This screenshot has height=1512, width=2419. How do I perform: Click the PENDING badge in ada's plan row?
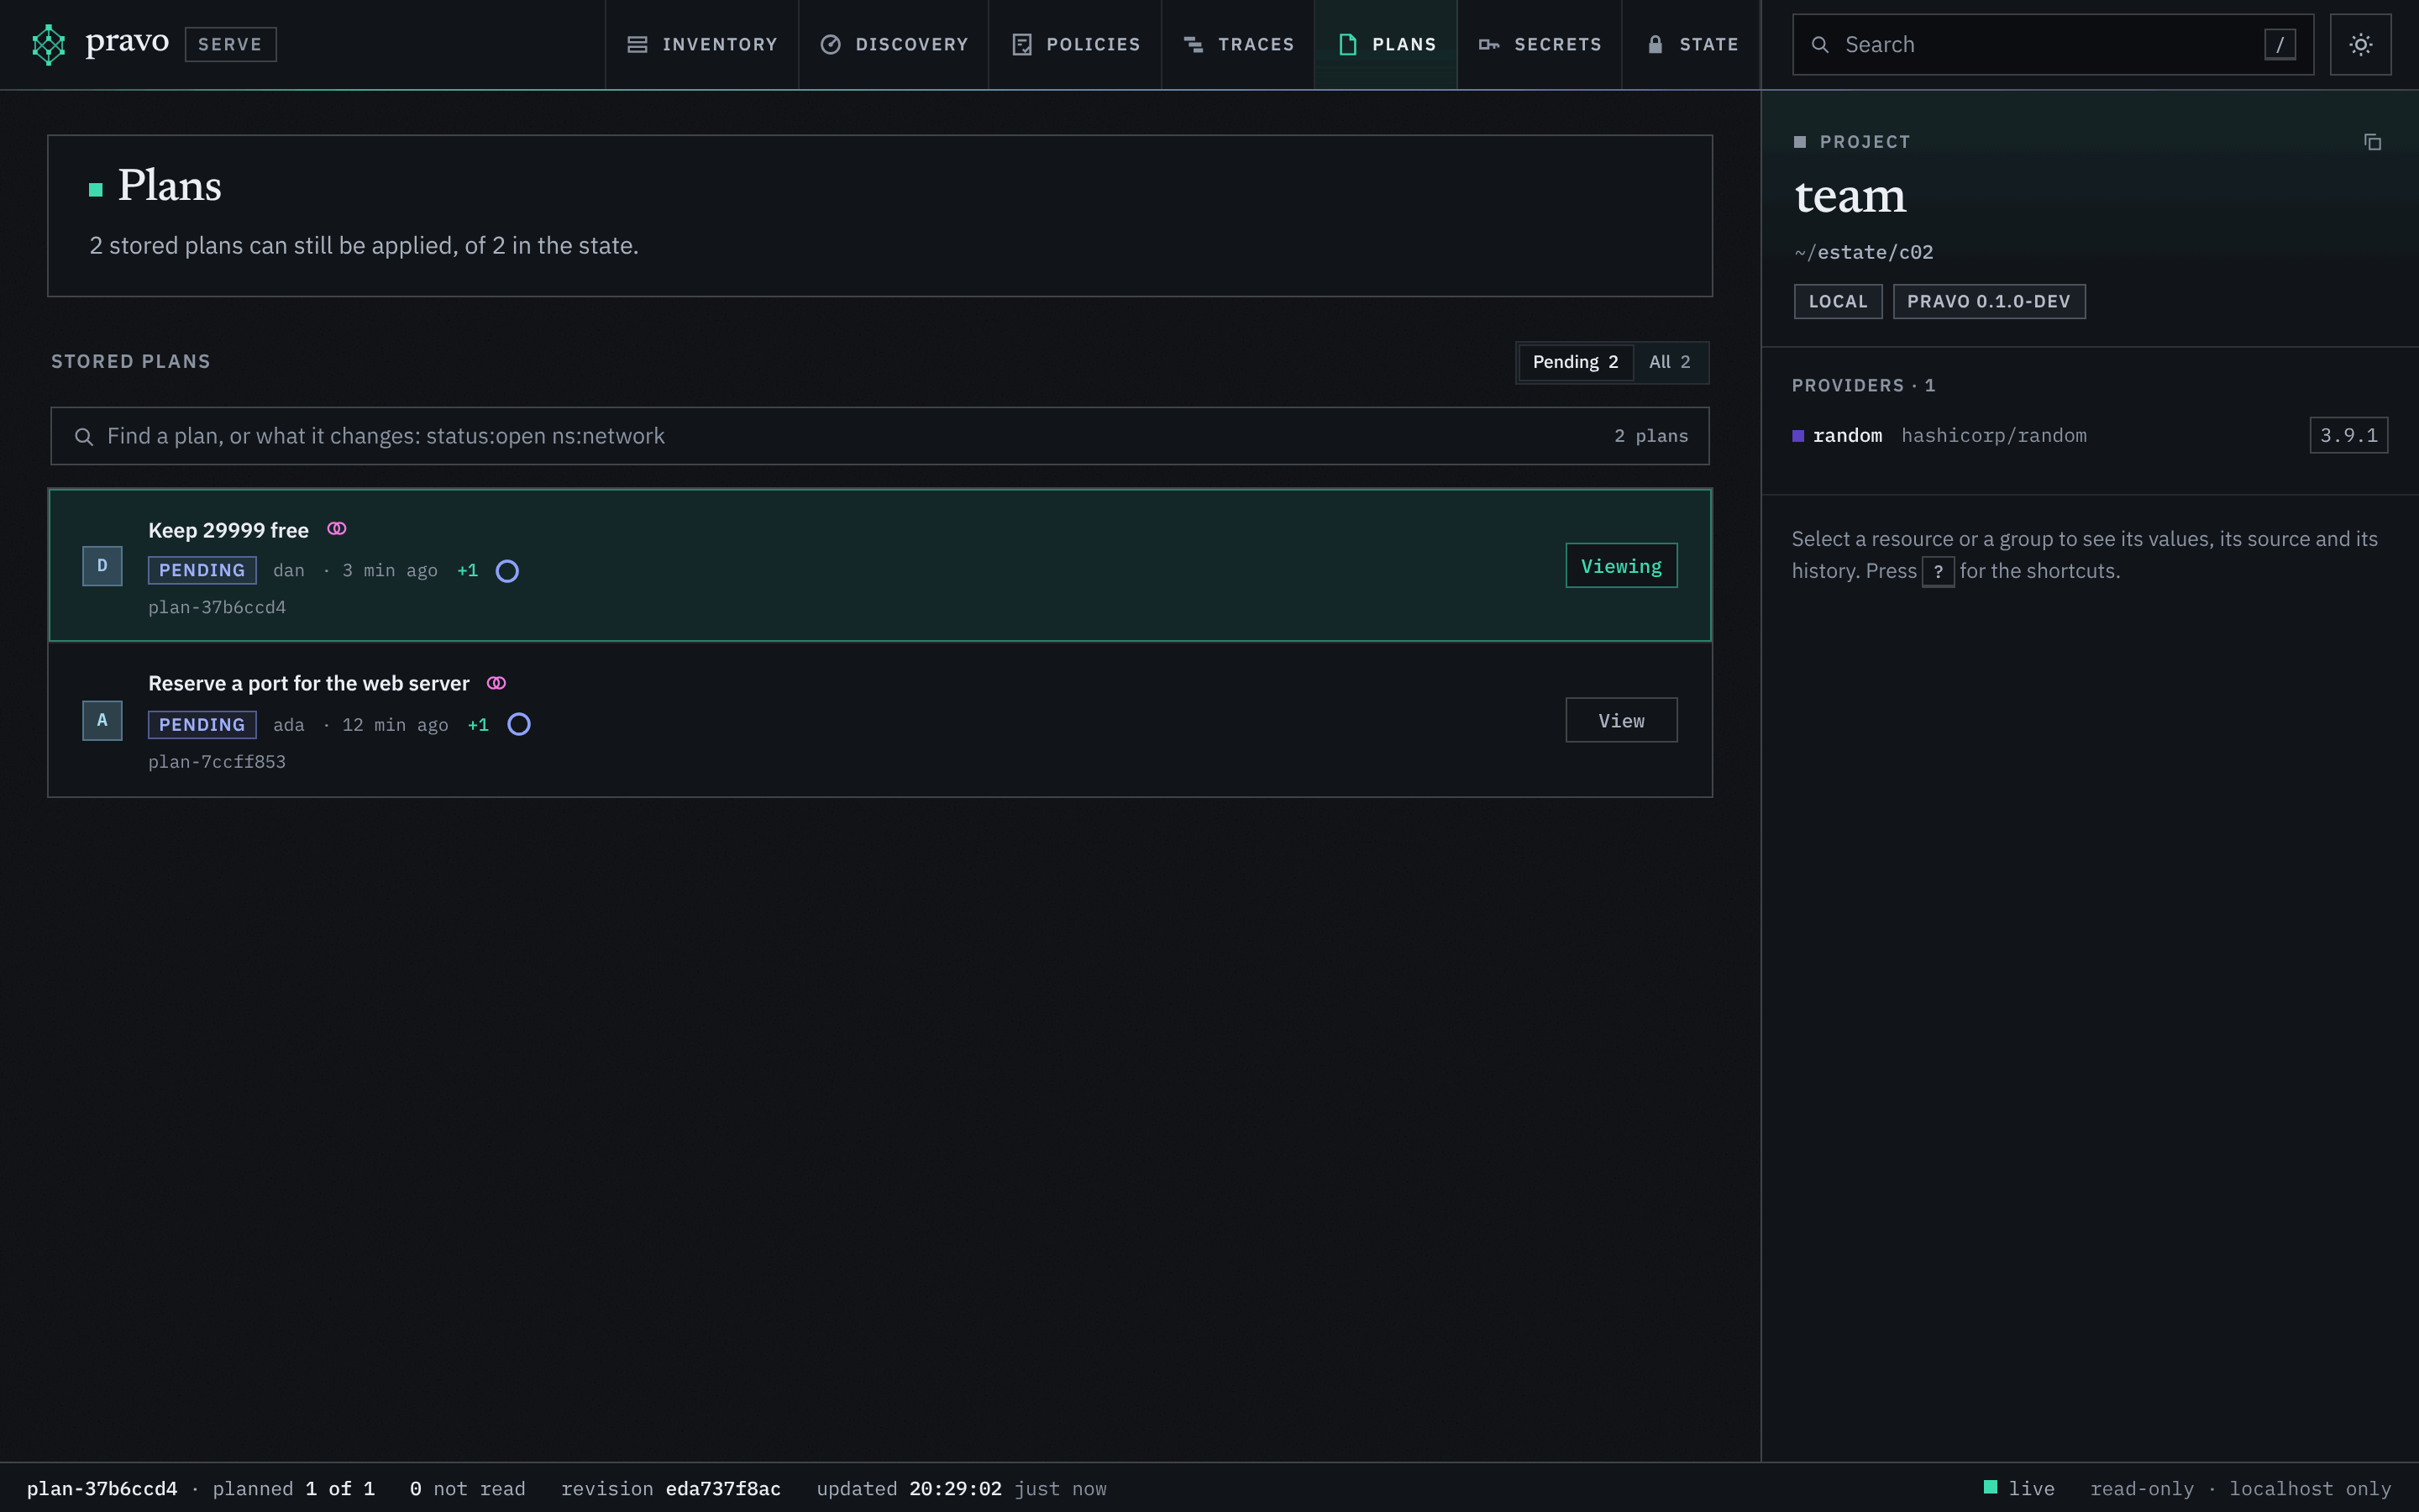coord(202,724)
